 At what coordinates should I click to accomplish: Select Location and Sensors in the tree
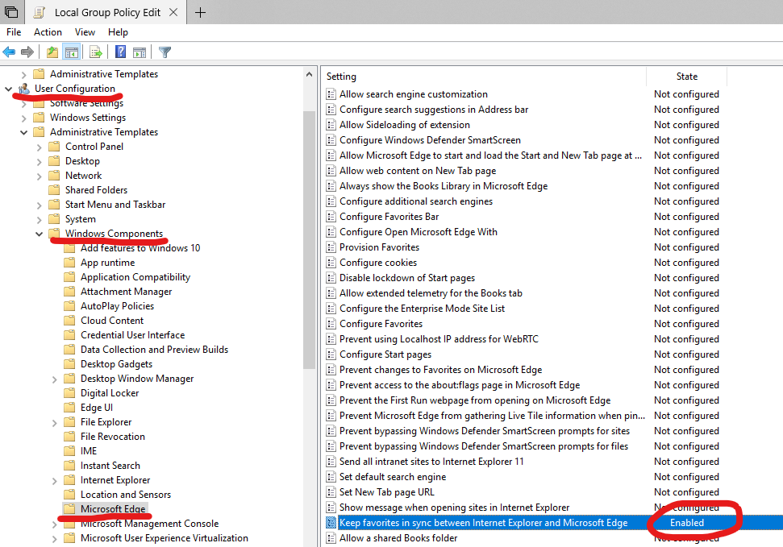pyautogui.click(x=126, y=494)
